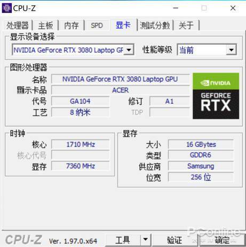Switch to the 主板 tab

pos(45,26)
